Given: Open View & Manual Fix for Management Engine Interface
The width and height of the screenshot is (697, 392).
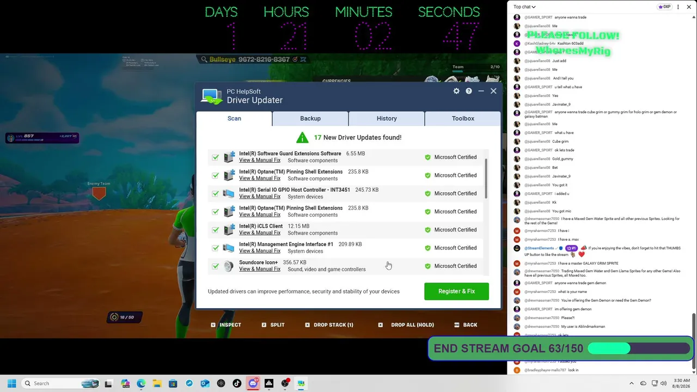Looking at the screenshot, I should tap(260, 251).
